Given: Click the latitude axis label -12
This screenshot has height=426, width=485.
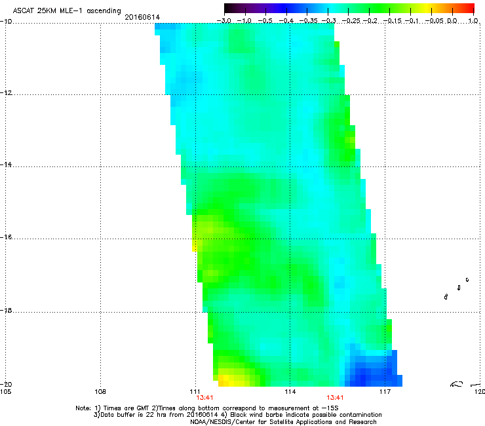Looking at the screenshot, I should pos(6,93).
